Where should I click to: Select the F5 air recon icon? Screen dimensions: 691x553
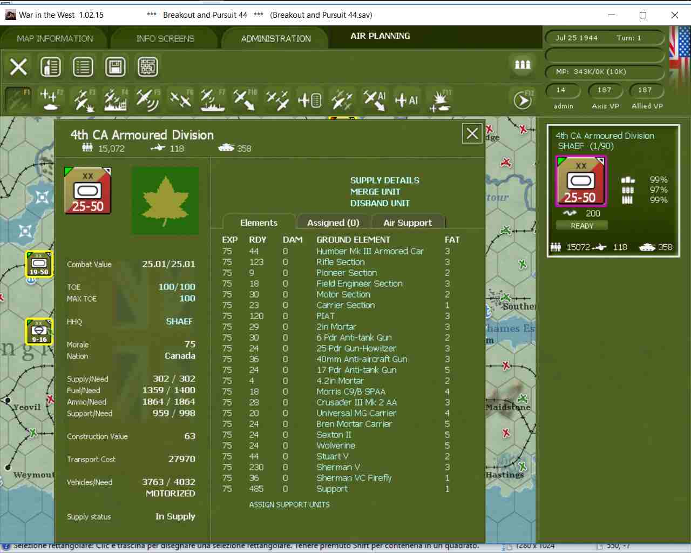tap(148, 100)
